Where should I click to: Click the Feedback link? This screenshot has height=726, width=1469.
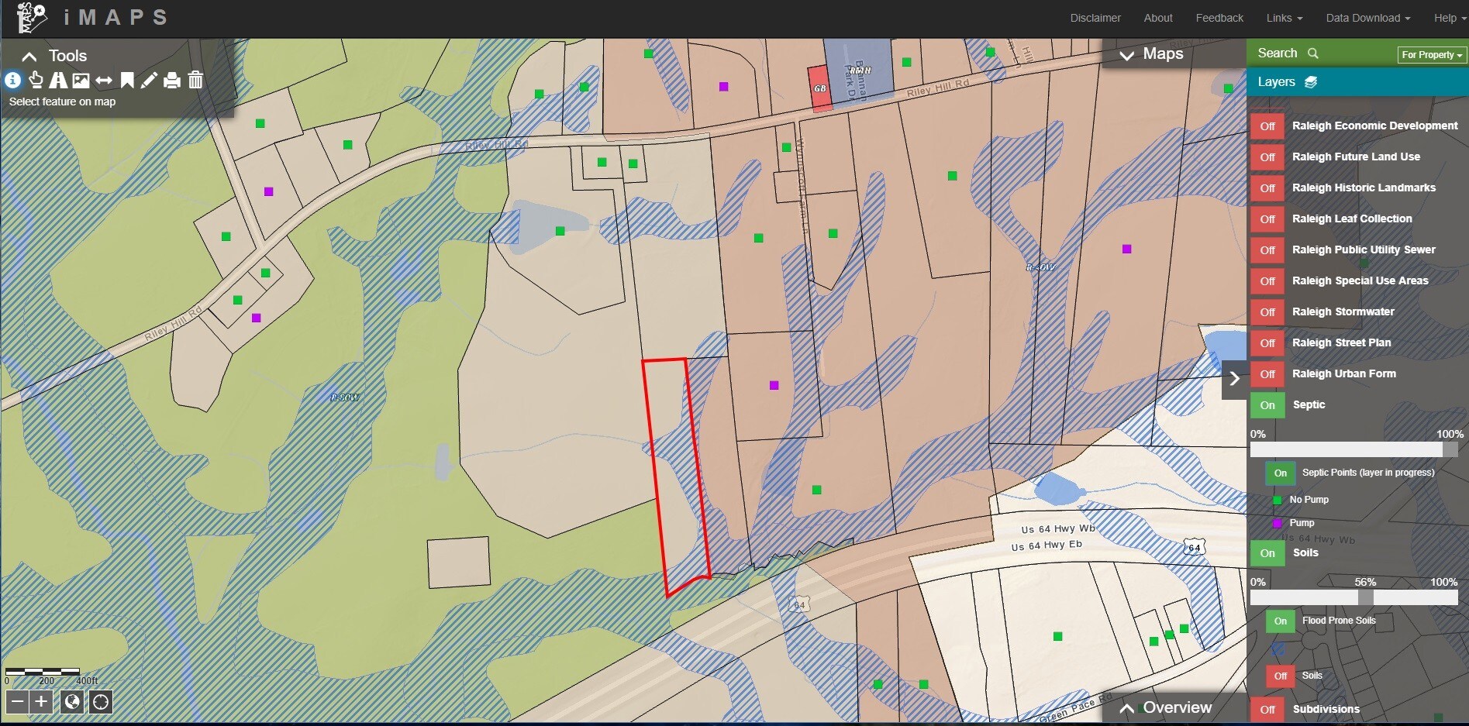(x=1219, y=17)
